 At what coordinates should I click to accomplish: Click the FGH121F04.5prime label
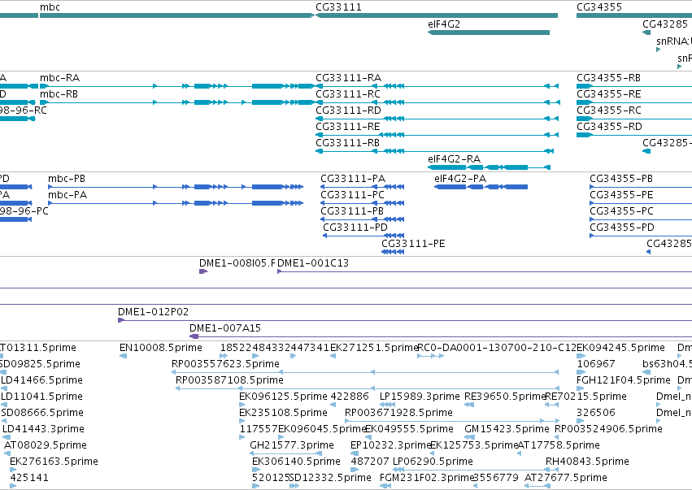coord(624,380)
